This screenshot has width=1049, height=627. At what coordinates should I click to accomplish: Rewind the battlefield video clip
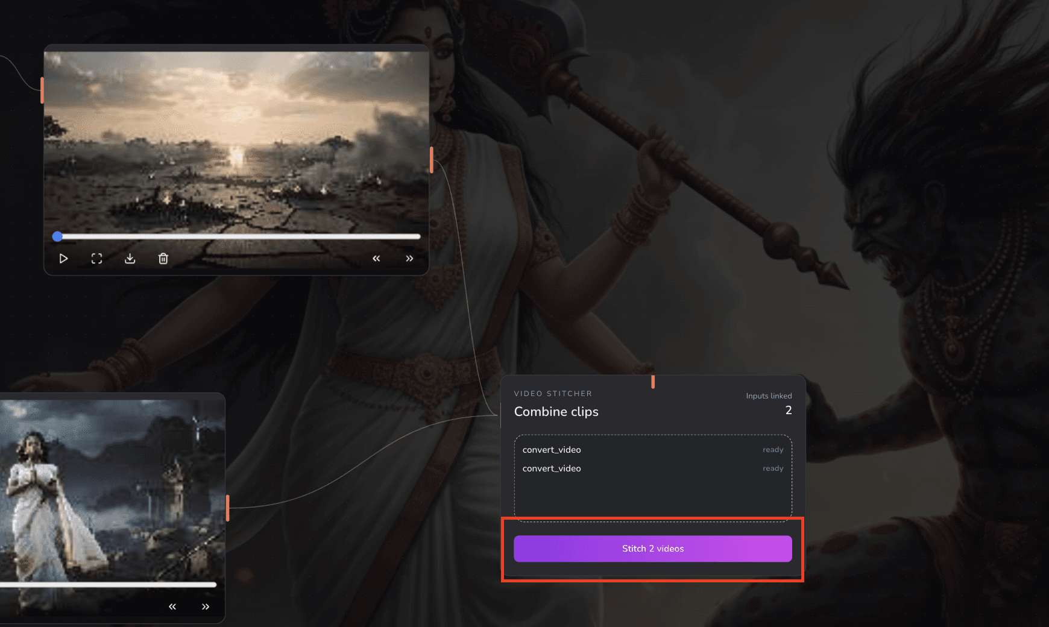(376, 259)
